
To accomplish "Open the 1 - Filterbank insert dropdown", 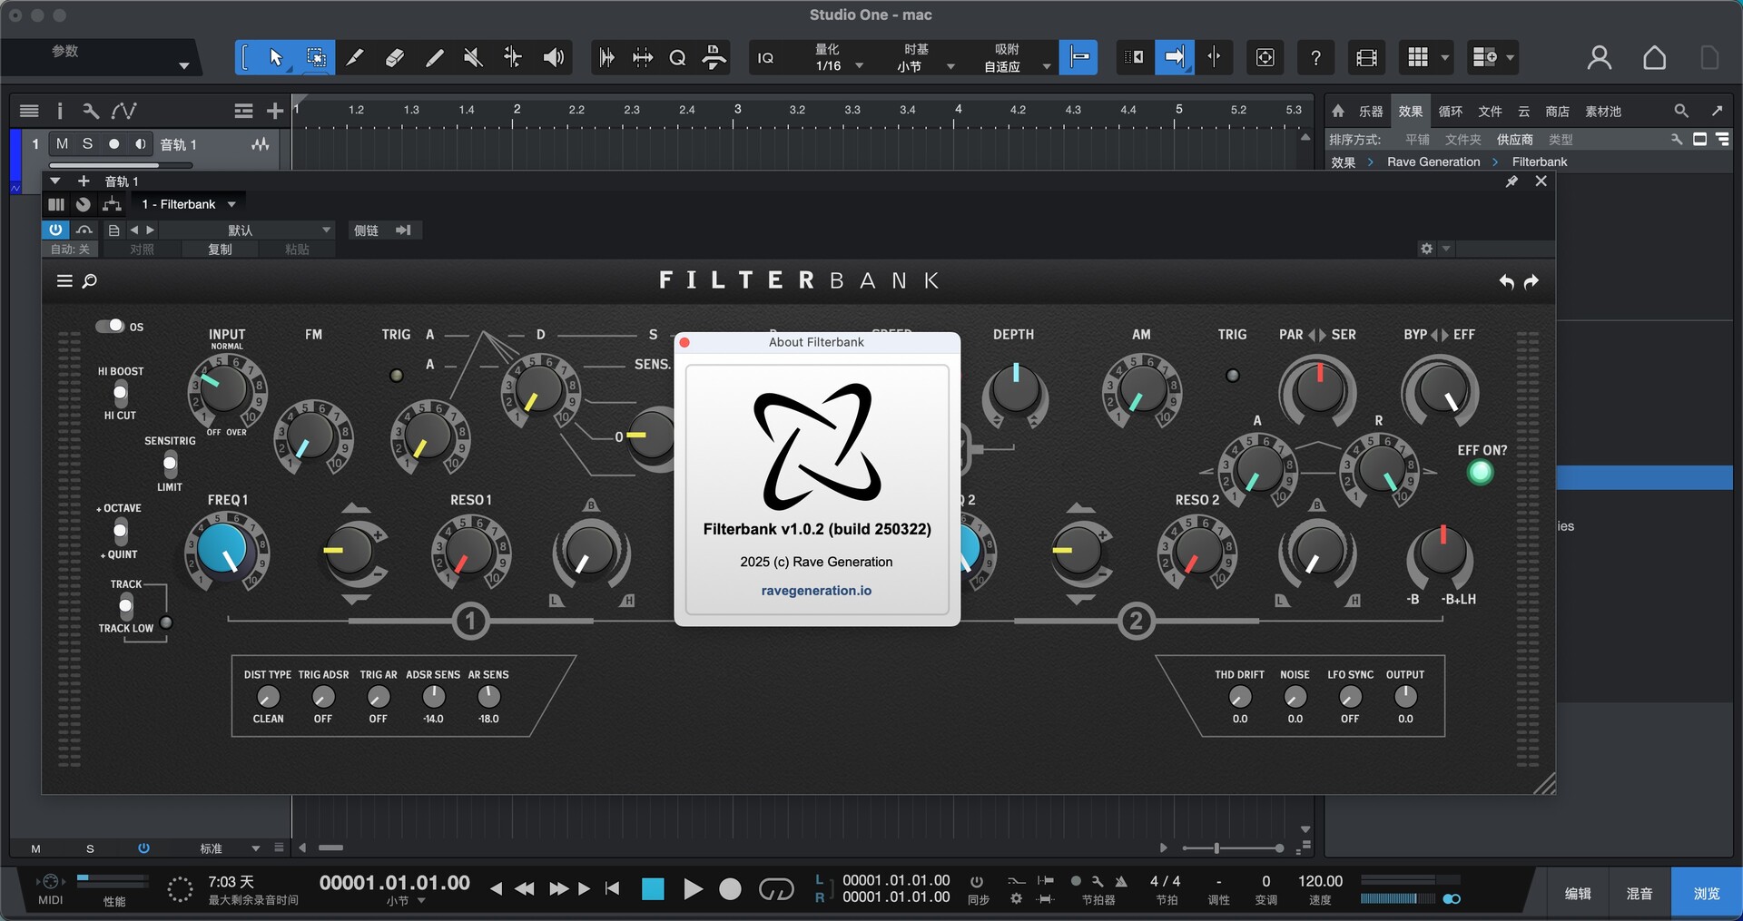I will pos(189,204).
